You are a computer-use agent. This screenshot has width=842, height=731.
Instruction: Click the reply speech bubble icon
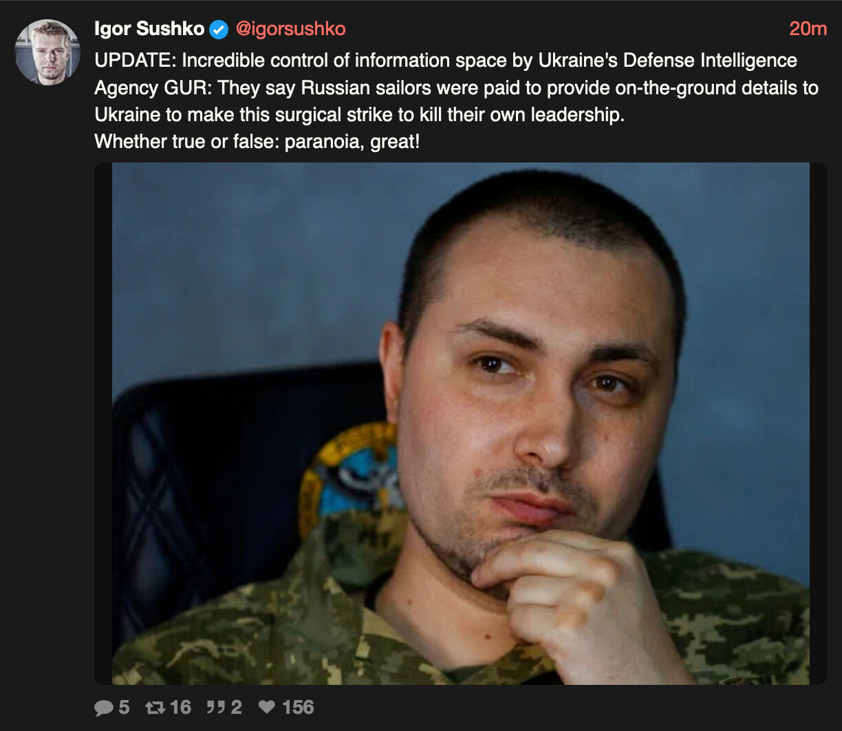[103, 708]
